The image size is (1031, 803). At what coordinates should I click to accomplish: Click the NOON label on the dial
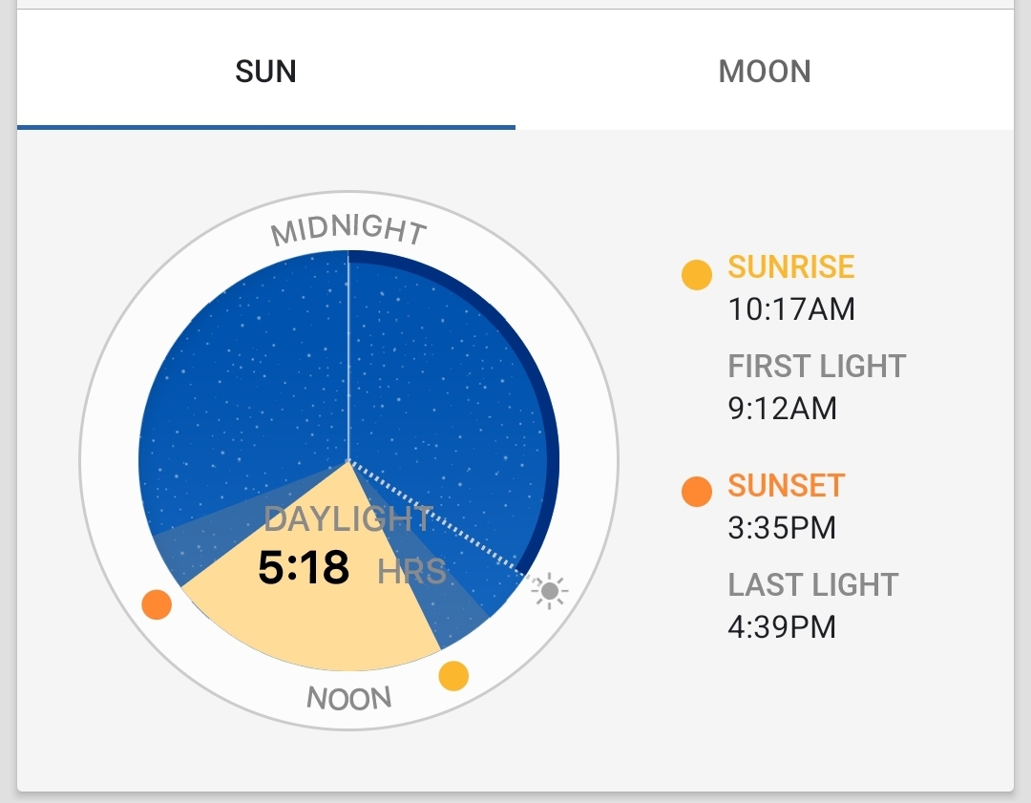point(349,697)
